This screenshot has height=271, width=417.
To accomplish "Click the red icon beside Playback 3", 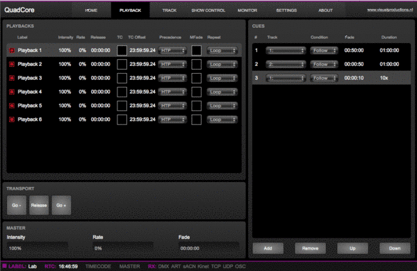I will 12,78.
